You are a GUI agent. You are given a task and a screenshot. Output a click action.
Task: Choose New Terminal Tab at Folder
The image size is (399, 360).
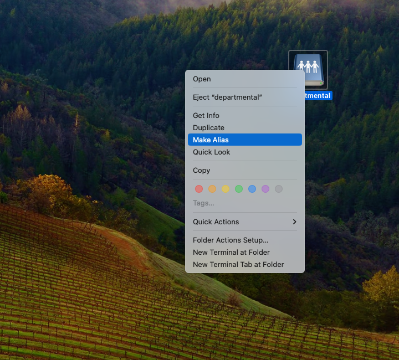(x=238, y=265)
